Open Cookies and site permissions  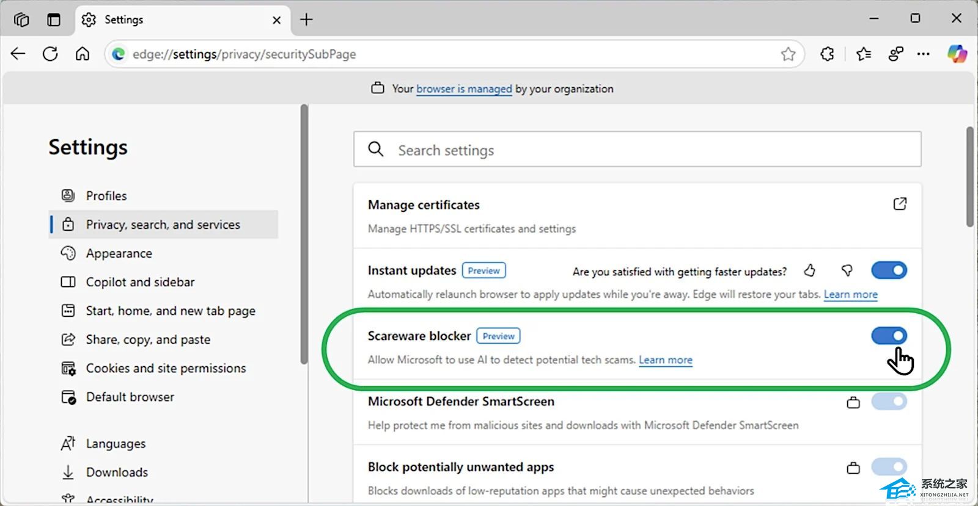tap(163, 368)
